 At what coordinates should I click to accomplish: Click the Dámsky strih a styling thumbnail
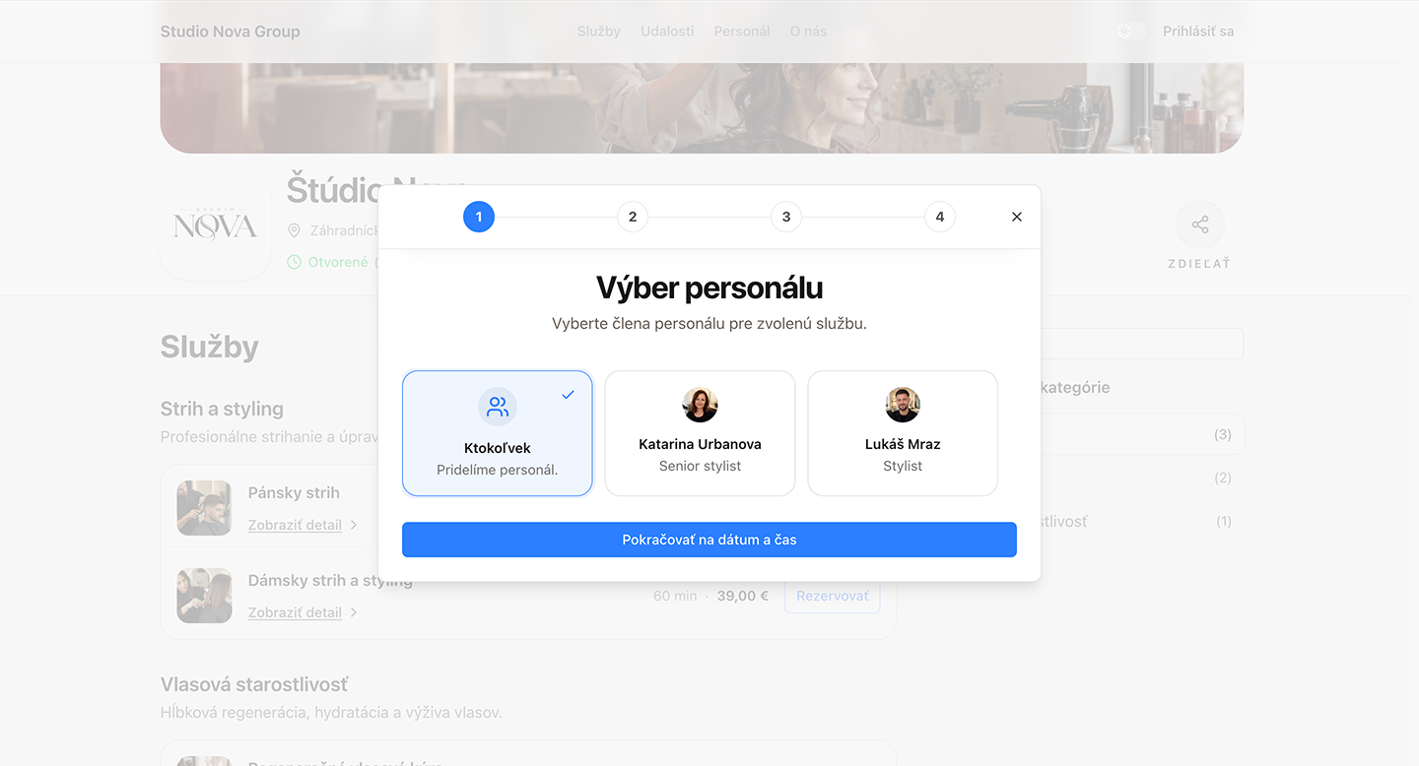coord(204,596)
